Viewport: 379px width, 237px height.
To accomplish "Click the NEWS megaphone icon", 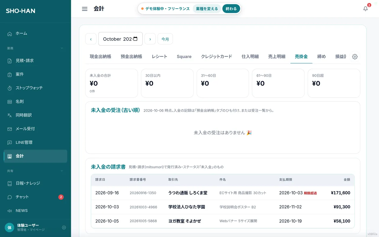I will (10, 211).
